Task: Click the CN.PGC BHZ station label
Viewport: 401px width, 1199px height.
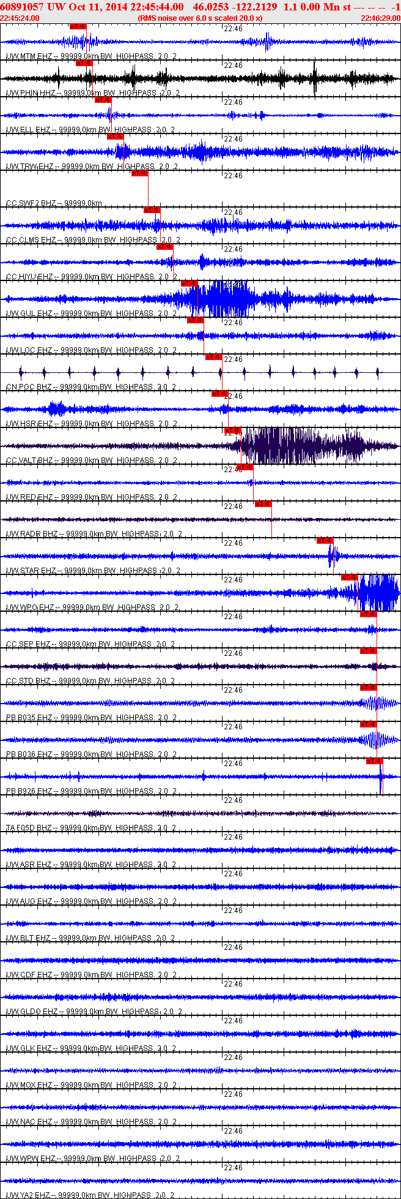Action: point(29,387)
